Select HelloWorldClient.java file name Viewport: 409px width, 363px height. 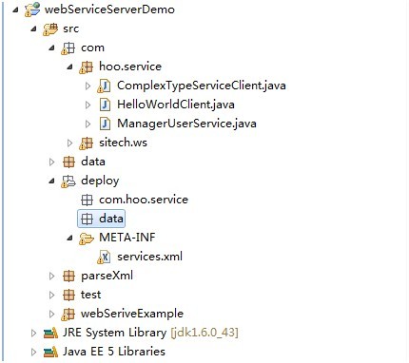click(x=176, y=105)
